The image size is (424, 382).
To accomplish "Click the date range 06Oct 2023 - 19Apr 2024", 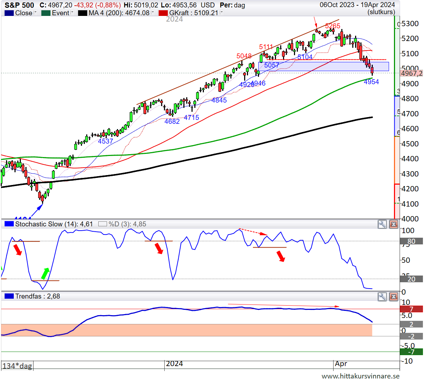I will tap(357, 5).
